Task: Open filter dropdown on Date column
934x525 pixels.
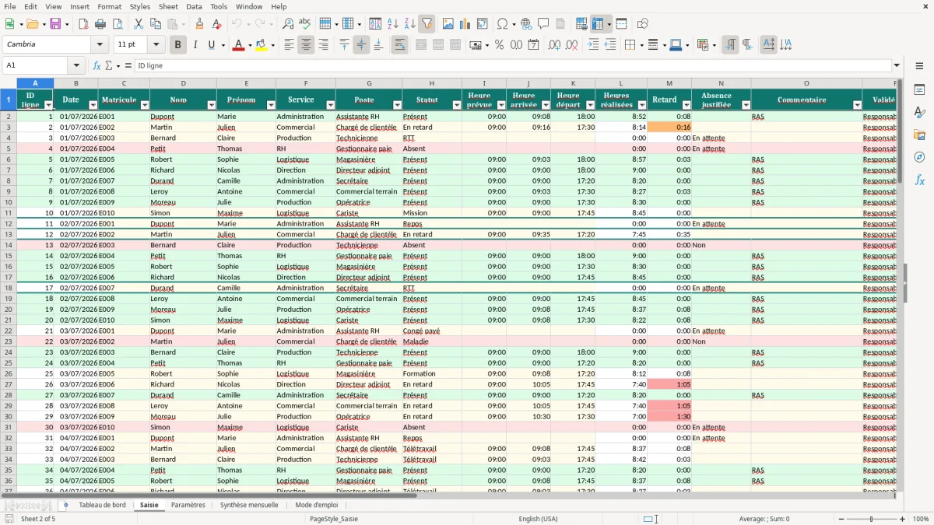Action: [x=93, y=104]
